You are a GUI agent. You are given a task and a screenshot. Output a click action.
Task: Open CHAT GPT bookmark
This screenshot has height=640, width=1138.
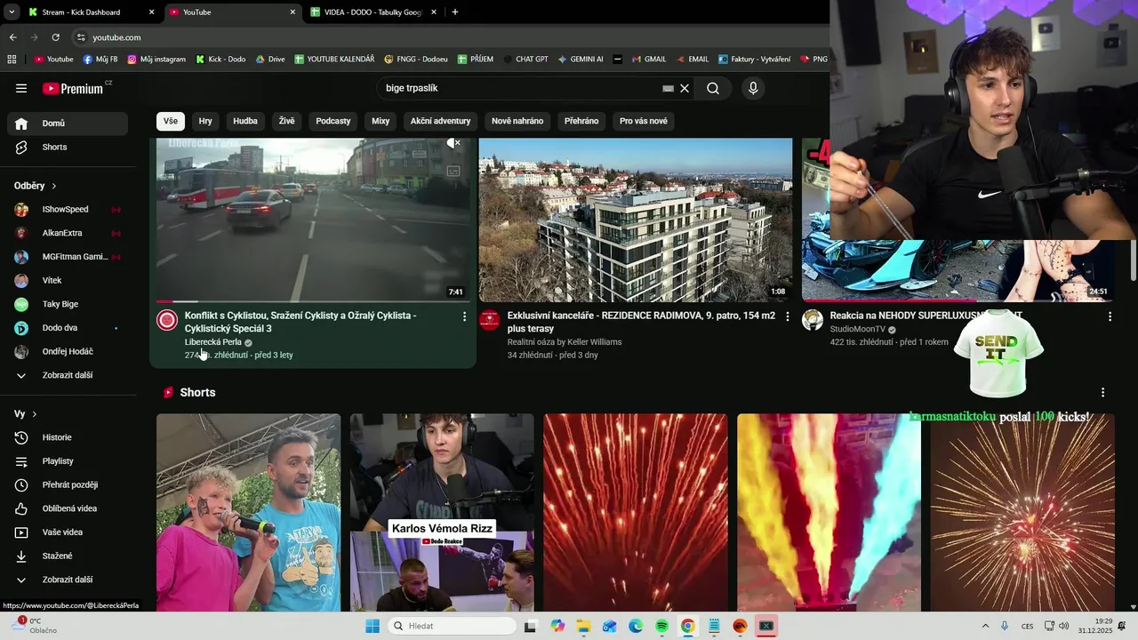point(525,60)
